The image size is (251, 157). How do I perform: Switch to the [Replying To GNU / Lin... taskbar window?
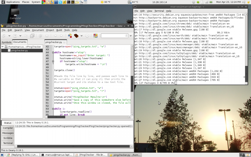pos(23,155)
